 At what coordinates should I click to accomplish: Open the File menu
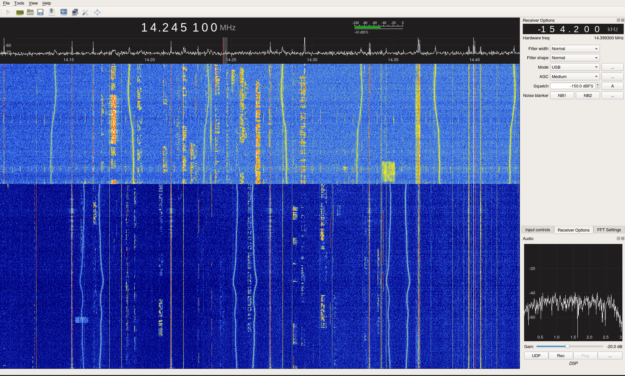pyautogui.click(x=6, y=3)
